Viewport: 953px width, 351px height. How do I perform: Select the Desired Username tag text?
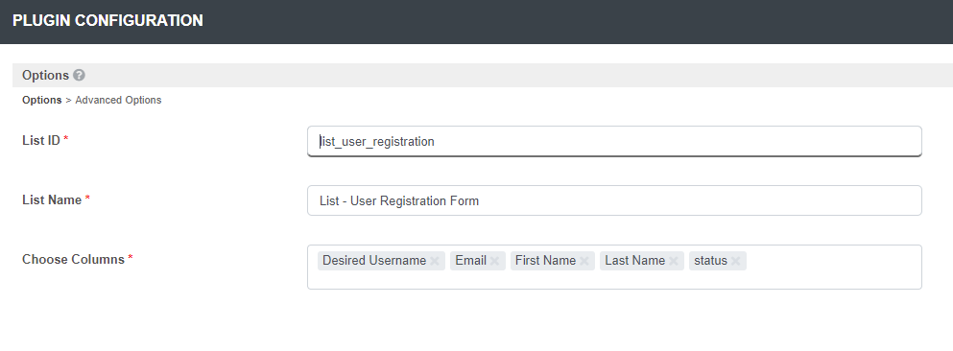373,261
